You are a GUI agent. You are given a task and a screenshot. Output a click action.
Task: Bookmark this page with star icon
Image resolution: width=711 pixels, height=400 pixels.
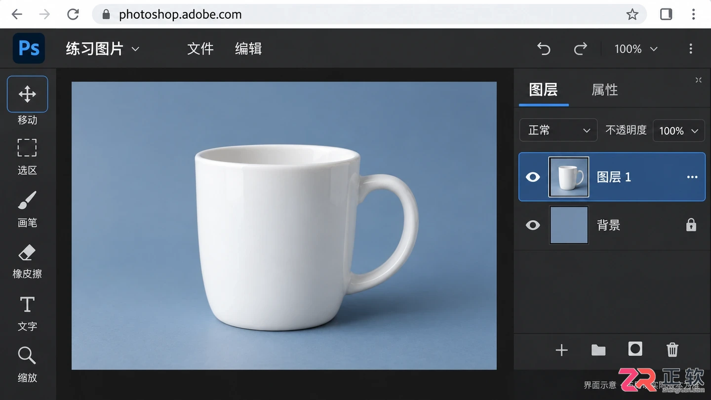click(632, 14)
